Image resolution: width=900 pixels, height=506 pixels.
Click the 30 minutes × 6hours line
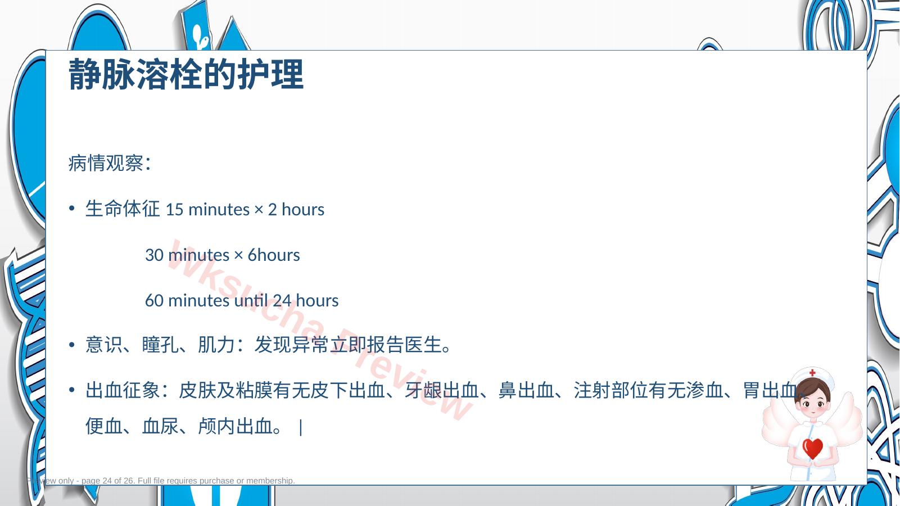coord(223,255)
